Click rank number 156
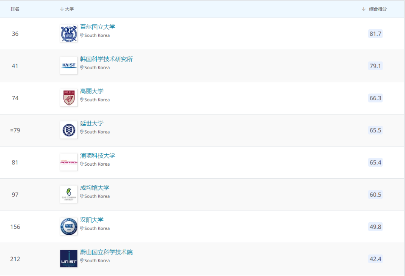 (x=15, y=227)
